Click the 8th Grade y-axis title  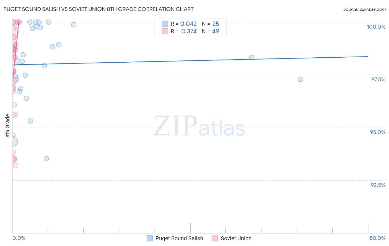point(7,126)
